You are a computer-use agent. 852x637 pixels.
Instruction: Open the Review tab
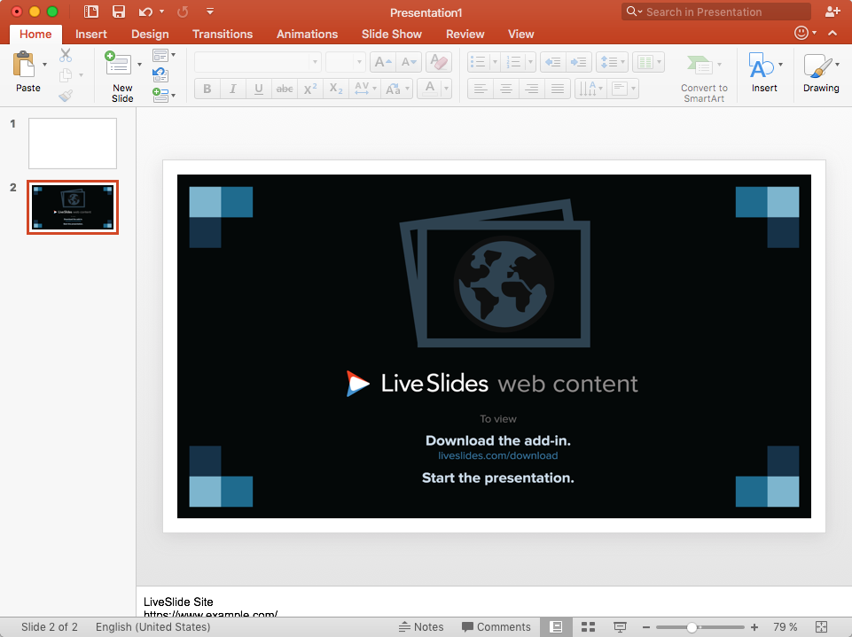click(x=465, y=35)
